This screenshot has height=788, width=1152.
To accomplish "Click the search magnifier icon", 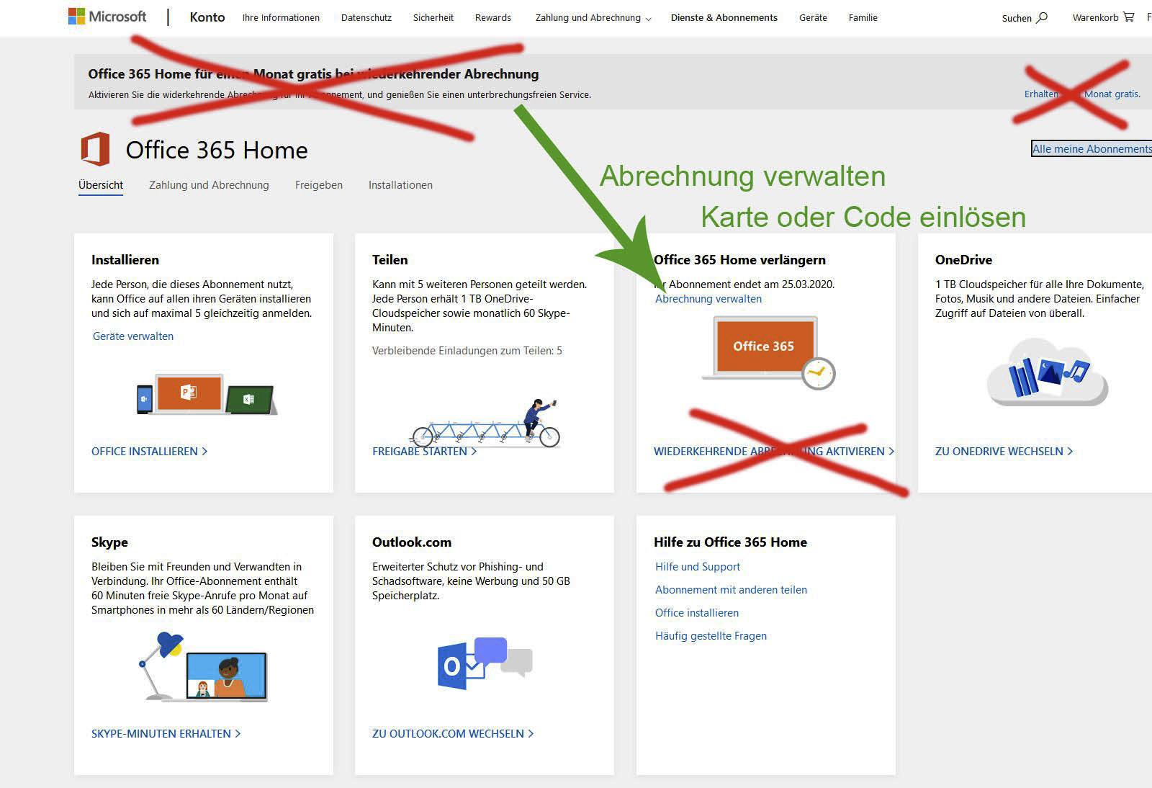I will pos(1042,17).
